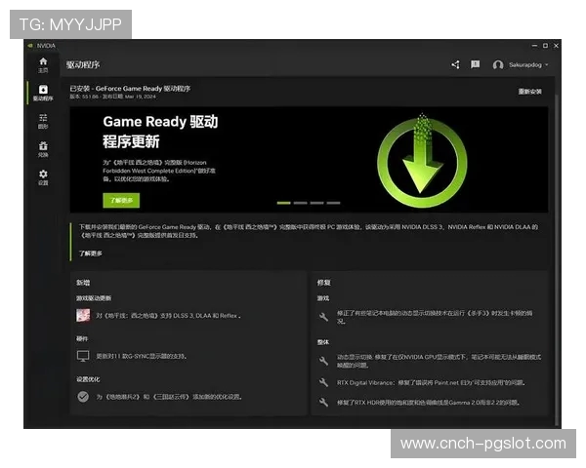The image size is (586, 468).
Task: Select the last banner carousel indicator
Action: point(333,203)
